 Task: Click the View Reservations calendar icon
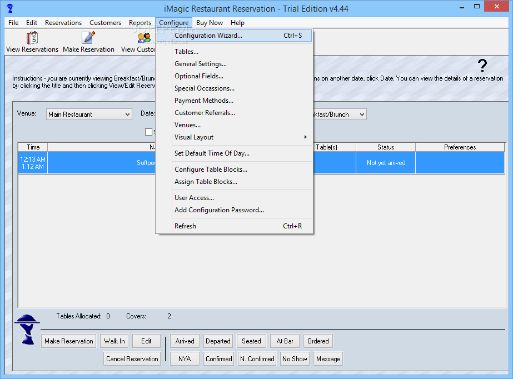[32, 38]
